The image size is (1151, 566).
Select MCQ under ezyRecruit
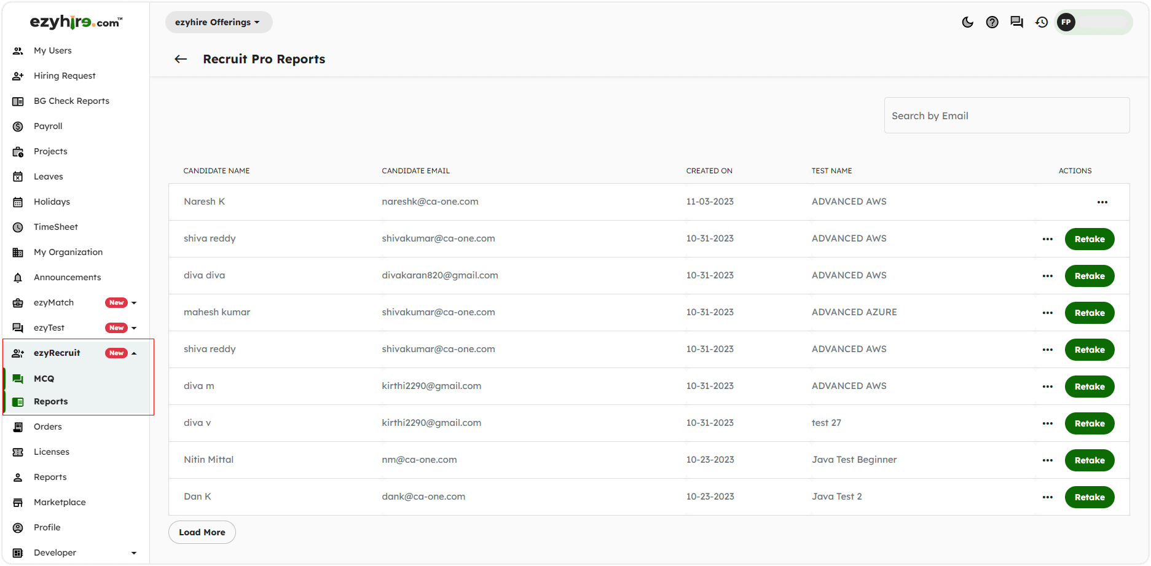[x=44, y=379]
